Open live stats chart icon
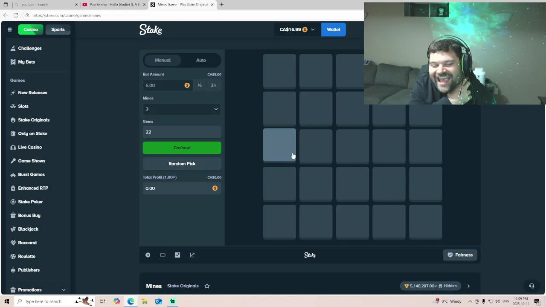 177,255
